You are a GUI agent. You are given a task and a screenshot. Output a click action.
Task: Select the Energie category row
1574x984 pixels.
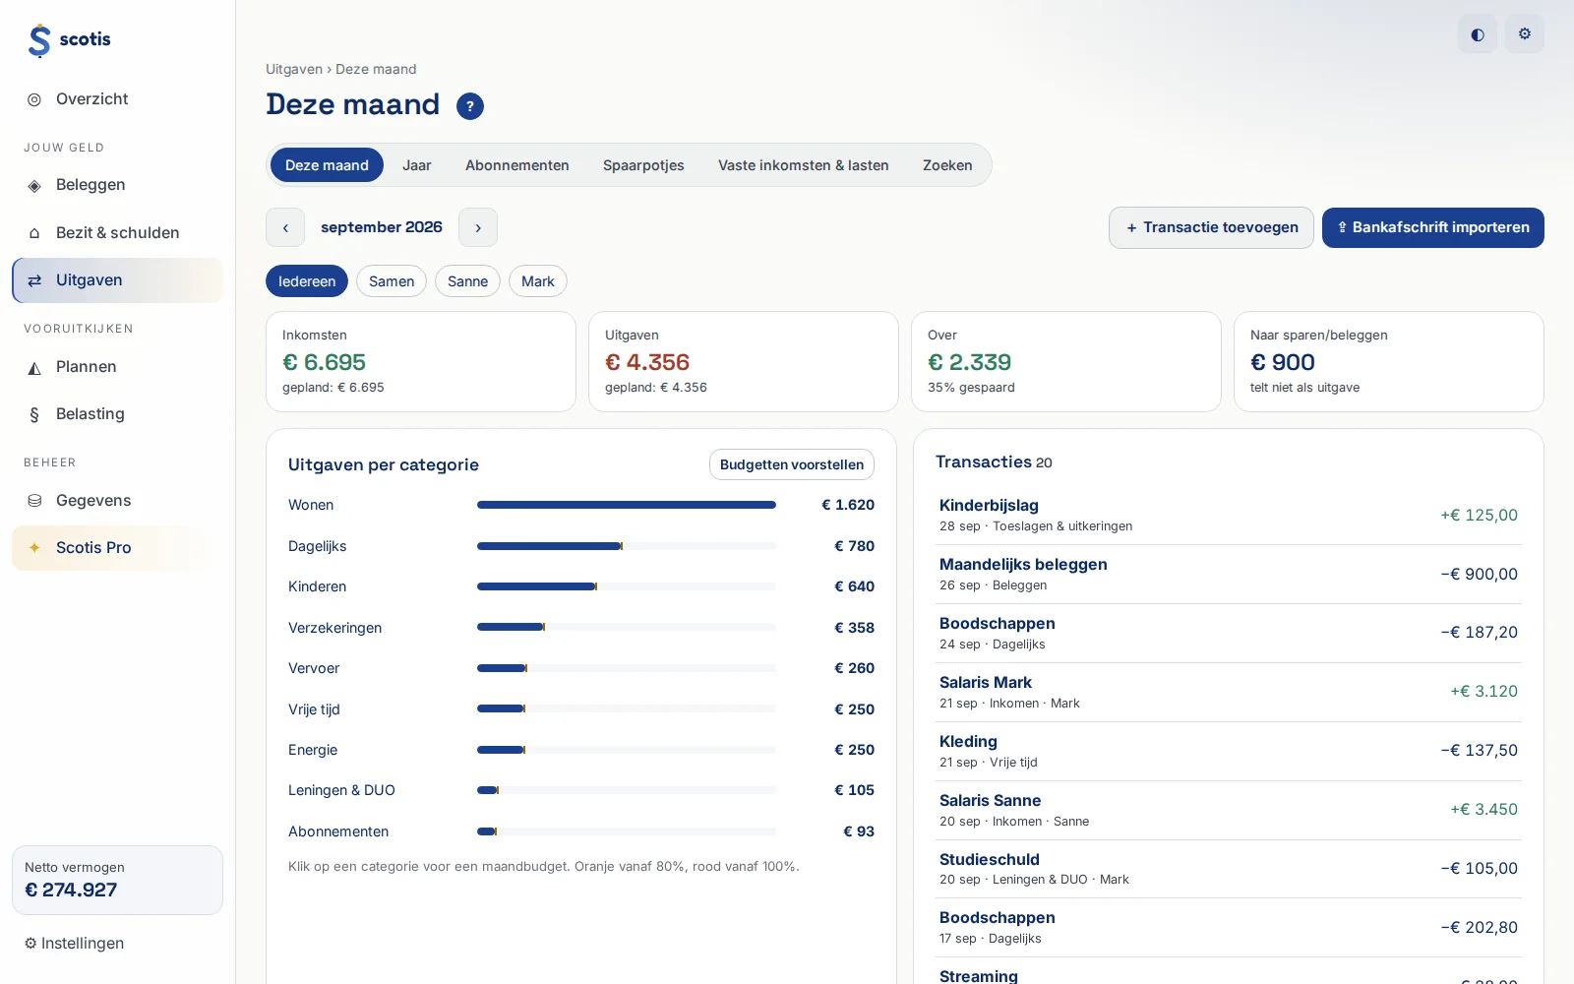coord(581,750)
